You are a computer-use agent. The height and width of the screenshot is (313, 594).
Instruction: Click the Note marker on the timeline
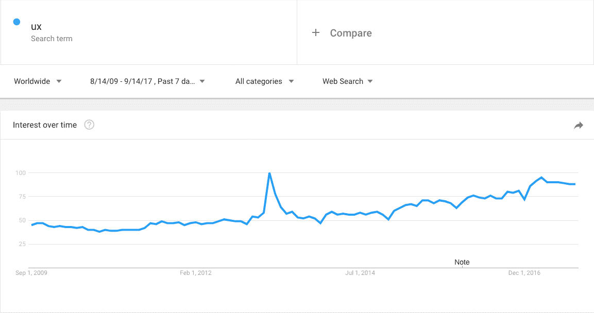click(x=462, y=262)
